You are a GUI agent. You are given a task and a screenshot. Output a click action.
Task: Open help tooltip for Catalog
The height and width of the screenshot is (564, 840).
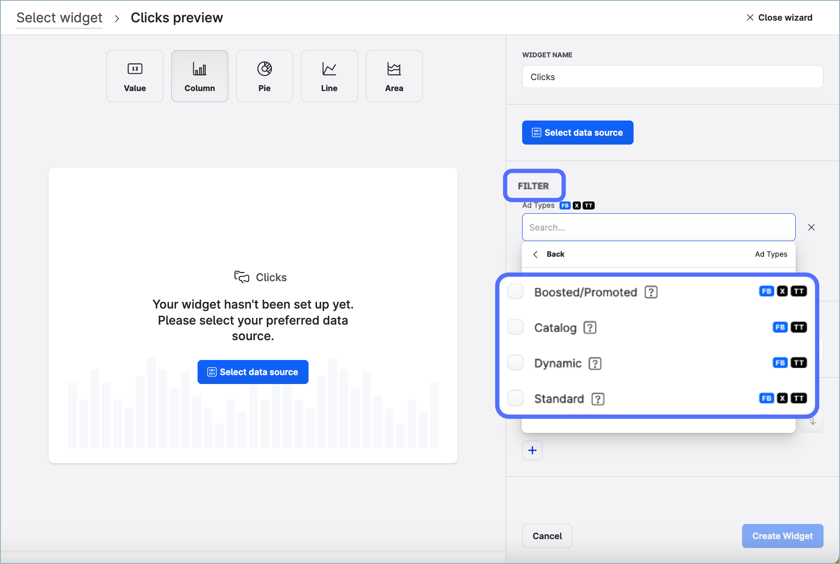pos(590,328)
